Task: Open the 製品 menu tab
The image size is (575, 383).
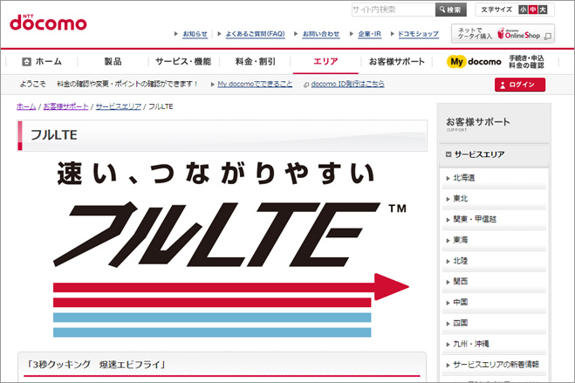Action: [x=113, y=62]
